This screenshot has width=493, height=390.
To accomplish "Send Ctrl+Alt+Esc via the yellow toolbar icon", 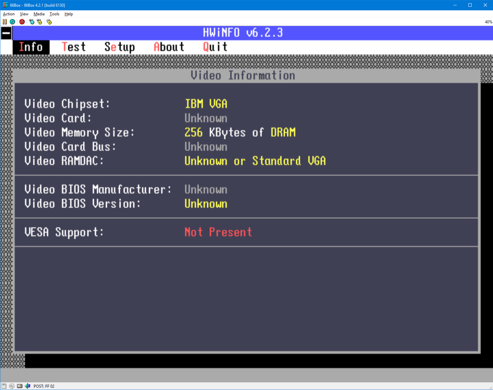I will tap(39, 22).
